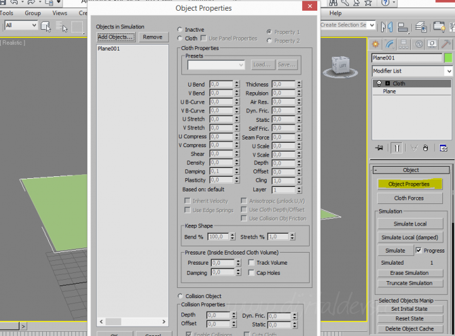The image size is (455, 336).
Task: Open the Align tool in toolbar
Action: (403, 26)
